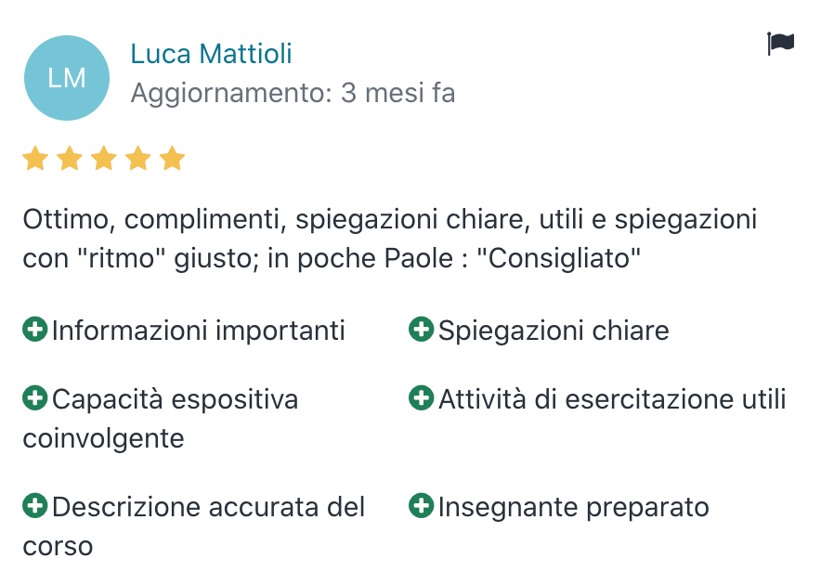Viewport: 834px width, 572px height.
Task: Click the fourth rating star
Action: (x=138, y=159)
